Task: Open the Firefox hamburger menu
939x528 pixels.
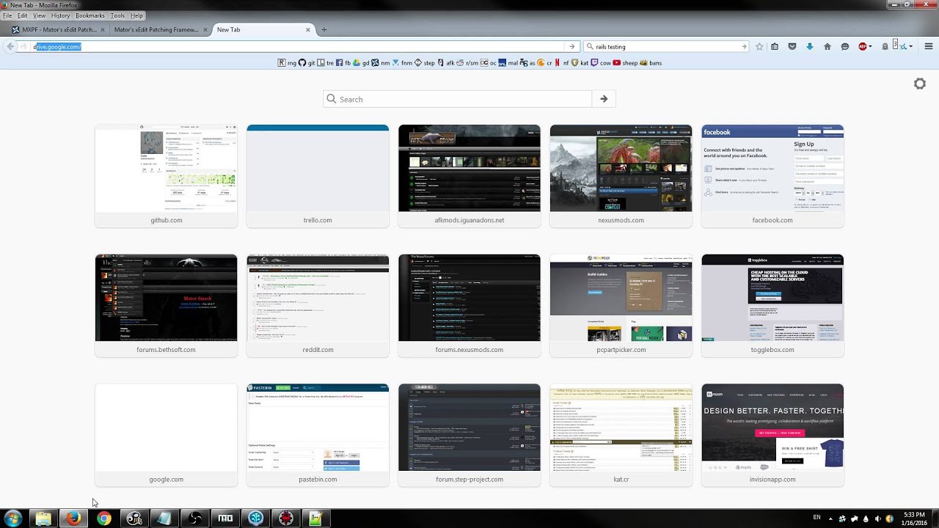Action: point(929,46)
